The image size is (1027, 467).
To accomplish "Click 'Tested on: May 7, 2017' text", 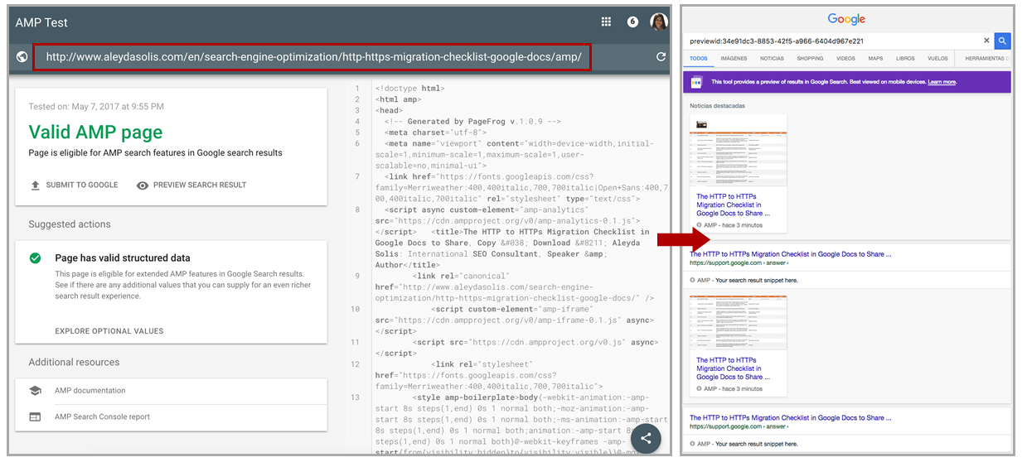I will click(96, 107).
